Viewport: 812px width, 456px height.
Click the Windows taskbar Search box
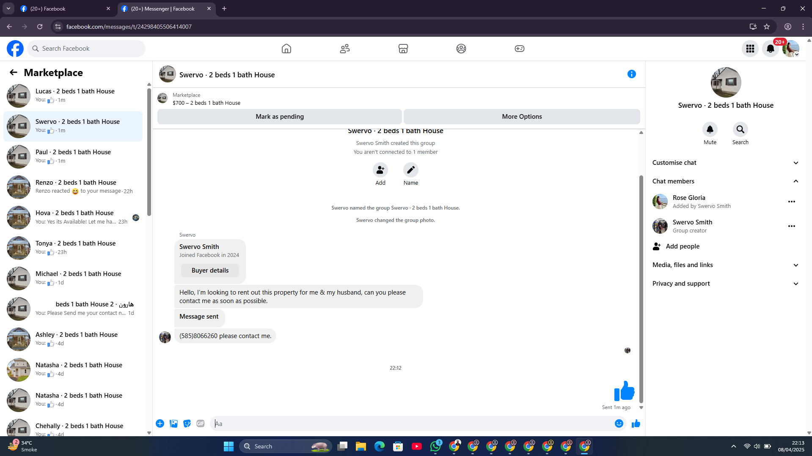[286, 446]
